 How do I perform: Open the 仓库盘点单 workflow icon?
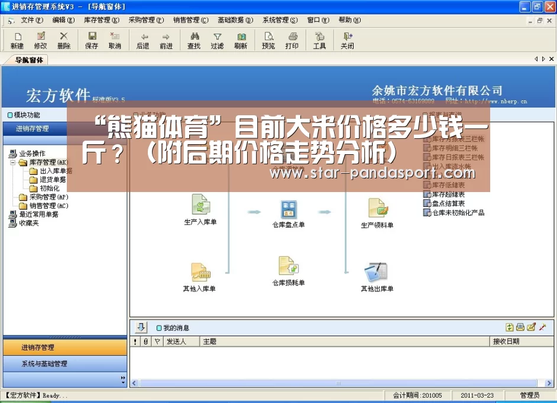pos(289,209)
